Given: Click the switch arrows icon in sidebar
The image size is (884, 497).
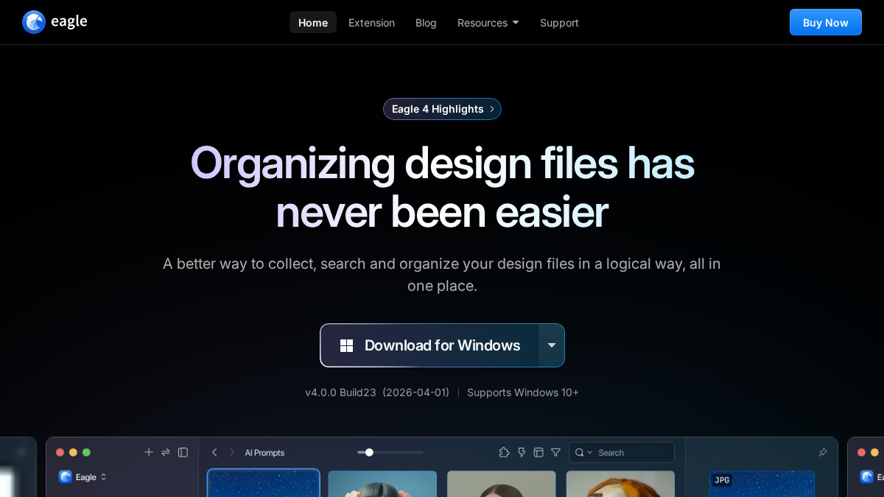Looking at the screenshot, I should tap(166, 452).
